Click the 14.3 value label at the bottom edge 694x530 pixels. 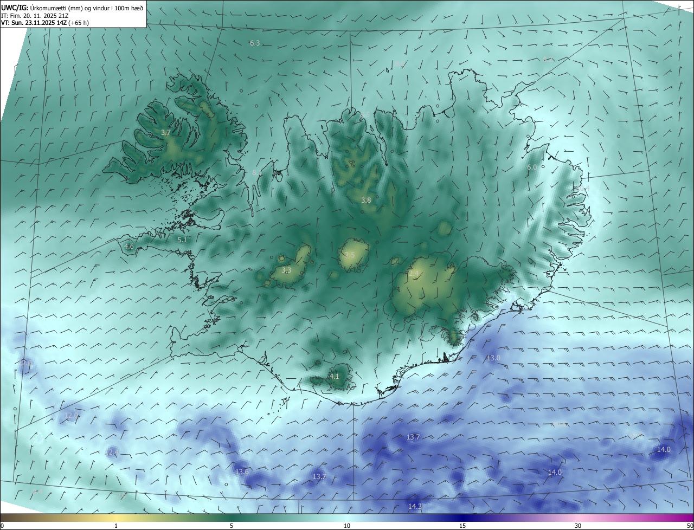(414, 507)
